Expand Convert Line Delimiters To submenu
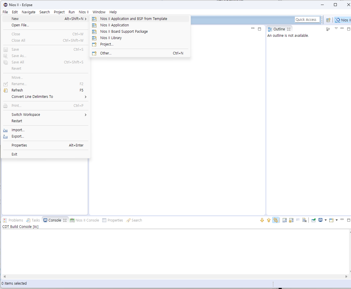The image size is (351, 289). 45,97
